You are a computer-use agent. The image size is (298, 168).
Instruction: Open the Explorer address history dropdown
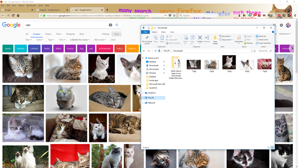coord(252,51)
